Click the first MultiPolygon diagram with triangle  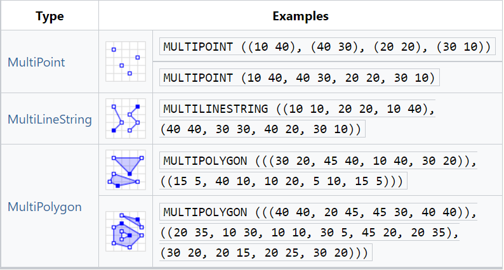pyautogui.click(x=126, y=170)
